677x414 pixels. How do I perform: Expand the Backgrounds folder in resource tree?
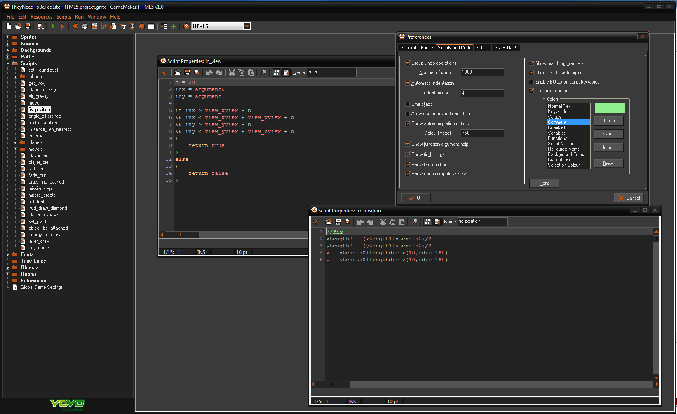[x=7, y=50]
